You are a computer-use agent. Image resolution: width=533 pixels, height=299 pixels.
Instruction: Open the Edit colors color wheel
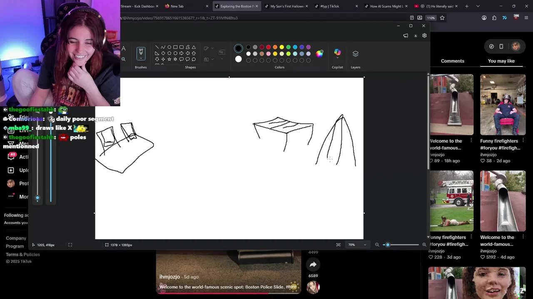coord(319,54)
